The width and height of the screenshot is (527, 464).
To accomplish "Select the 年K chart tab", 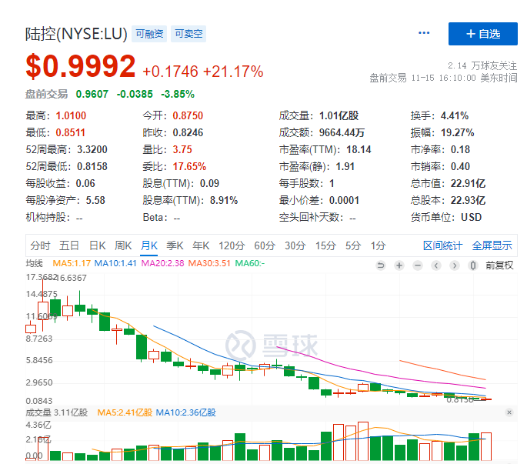I will click(x=201, y=245).
